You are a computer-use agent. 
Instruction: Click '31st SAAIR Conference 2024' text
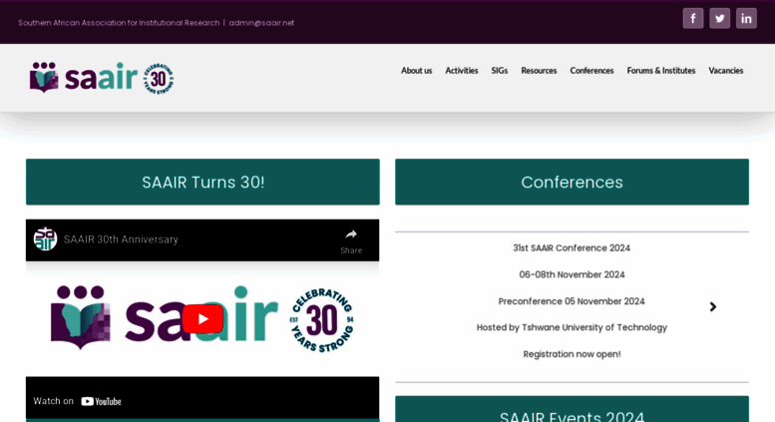point(572,248)
